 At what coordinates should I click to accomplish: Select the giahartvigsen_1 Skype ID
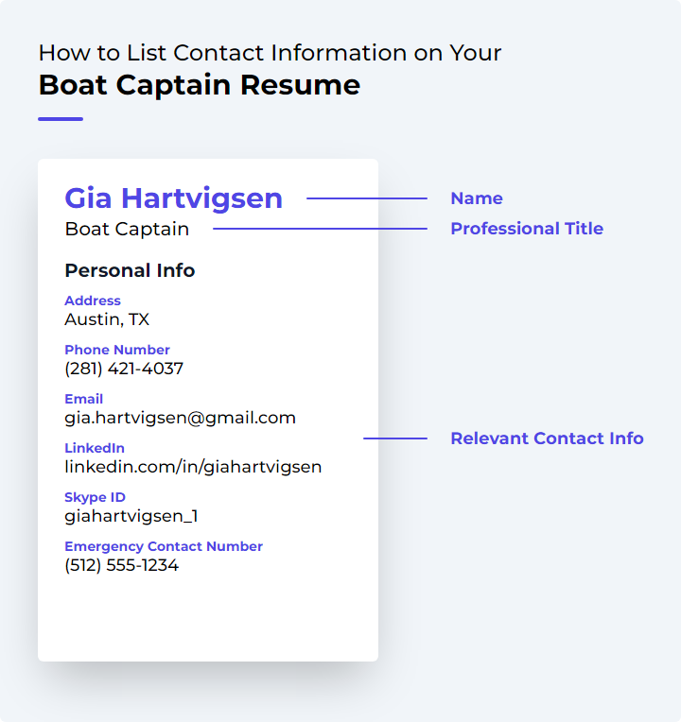click(x=131, y=516)
